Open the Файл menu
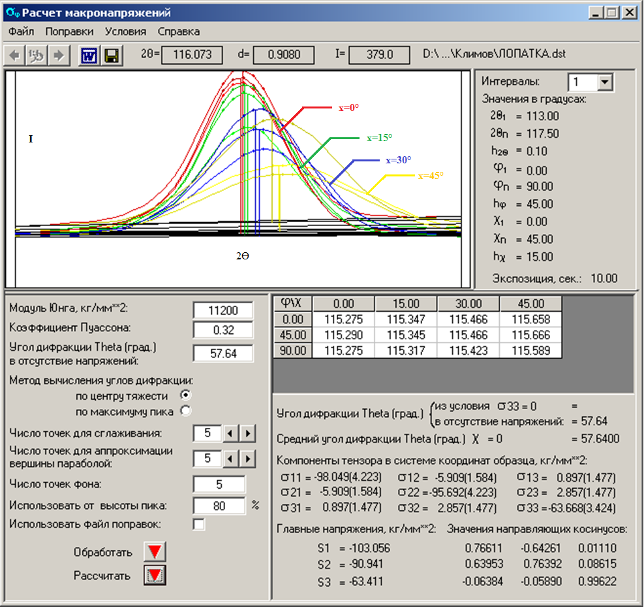 coord(22,31)
